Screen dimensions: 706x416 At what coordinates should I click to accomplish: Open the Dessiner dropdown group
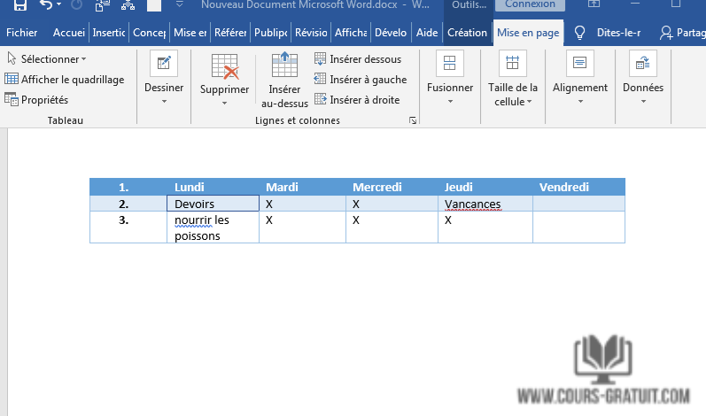pyautogui.click(x=163, y=88)
